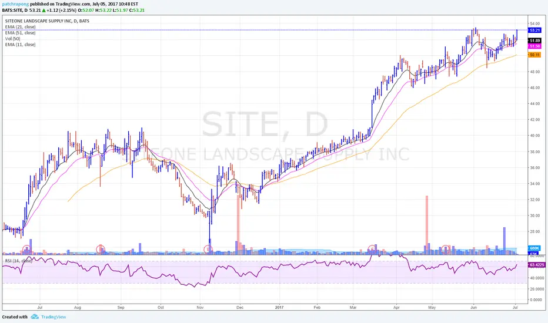Click the 44.00 price axis label
This screenshot has width=548, height=323.
534,104
